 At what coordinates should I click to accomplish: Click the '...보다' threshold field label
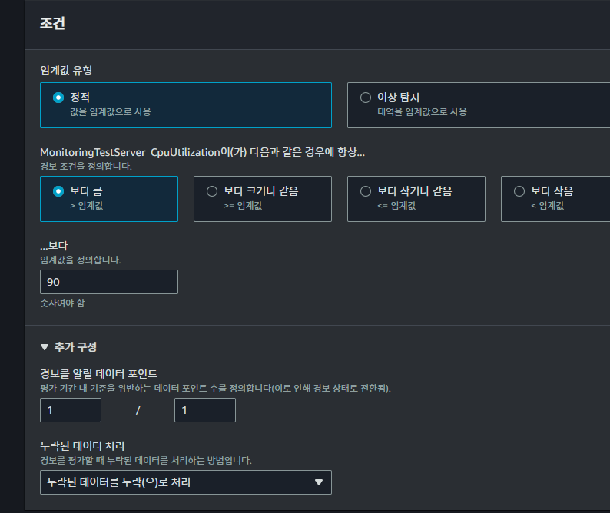tap(54, 247)
